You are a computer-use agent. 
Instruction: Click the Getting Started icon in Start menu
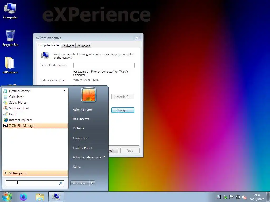coord(5,91)
